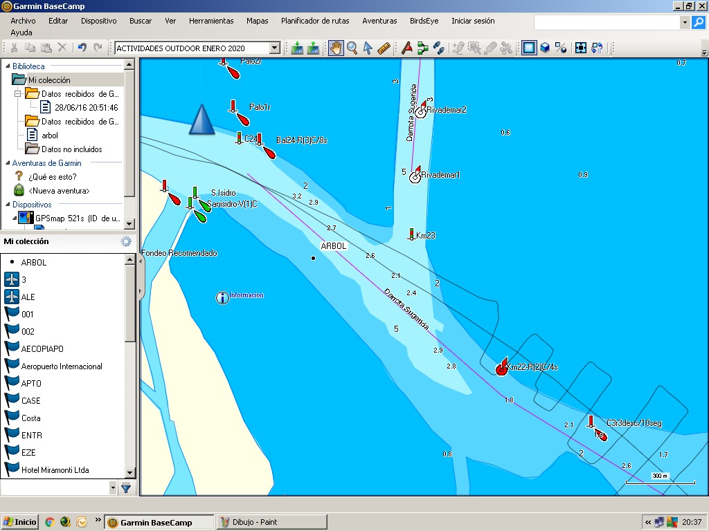Select the arbol list in library

click(50, 136)
